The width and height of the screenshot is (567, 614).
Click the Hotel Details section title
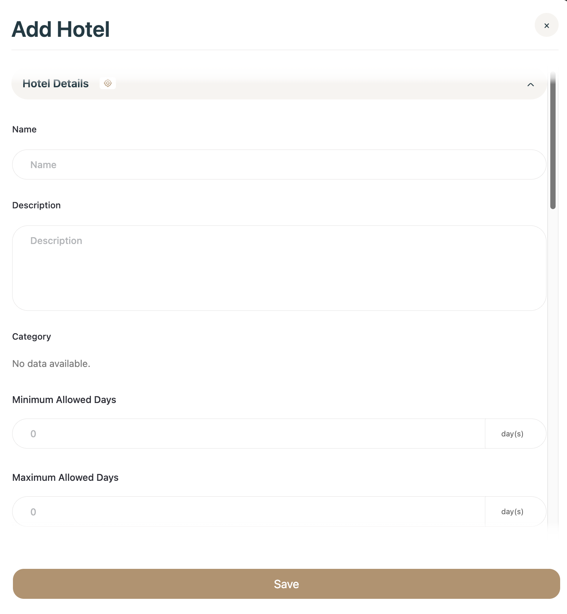(55, 83)
